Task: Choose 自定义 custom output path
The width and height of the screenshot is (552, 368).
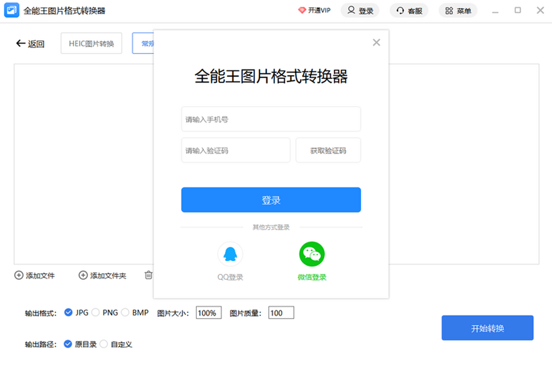Action: [104, 344]
